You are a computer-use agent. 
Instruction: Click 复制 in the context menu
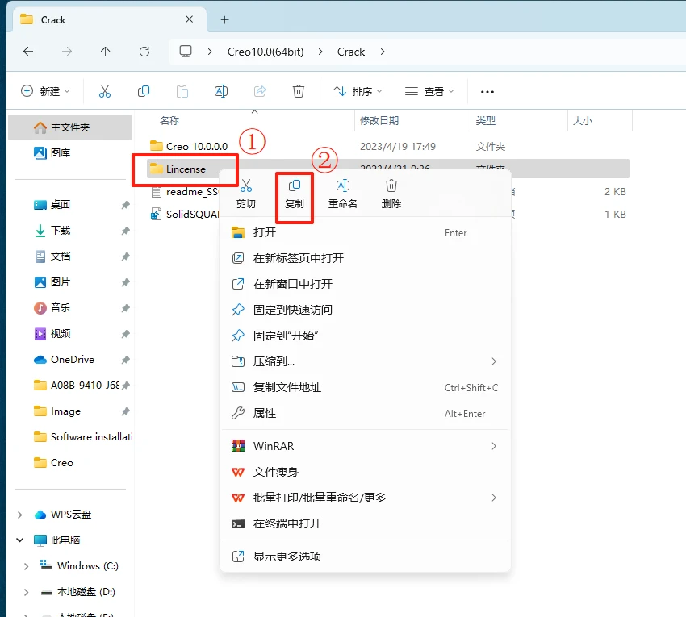[x=294, y=194]
